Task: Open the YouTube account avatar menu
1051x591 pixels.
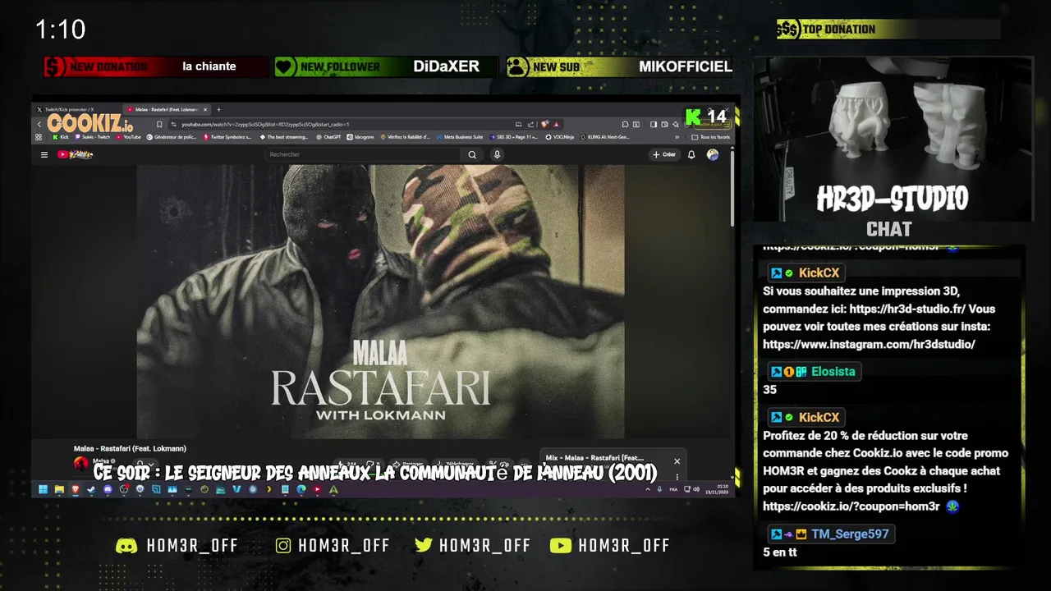Action: pos(713,154)
